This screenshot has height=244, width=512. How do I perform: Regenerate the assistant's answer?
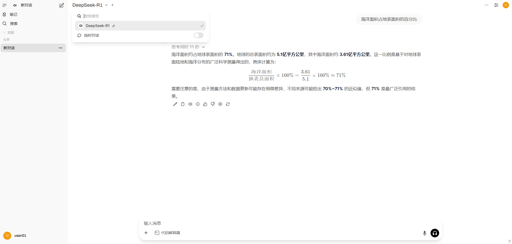(x=228, y=104)
